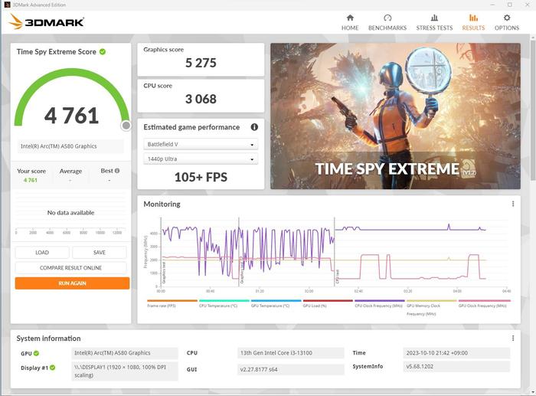Click the Display #1 value DISPLAY1 1920 × 1080
The width and height of the screenshot is (536, 396).
[125, 371]
